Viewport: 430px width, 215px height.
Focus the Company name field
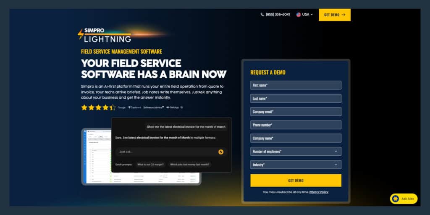pyautogui.click(x=296, y=138)
